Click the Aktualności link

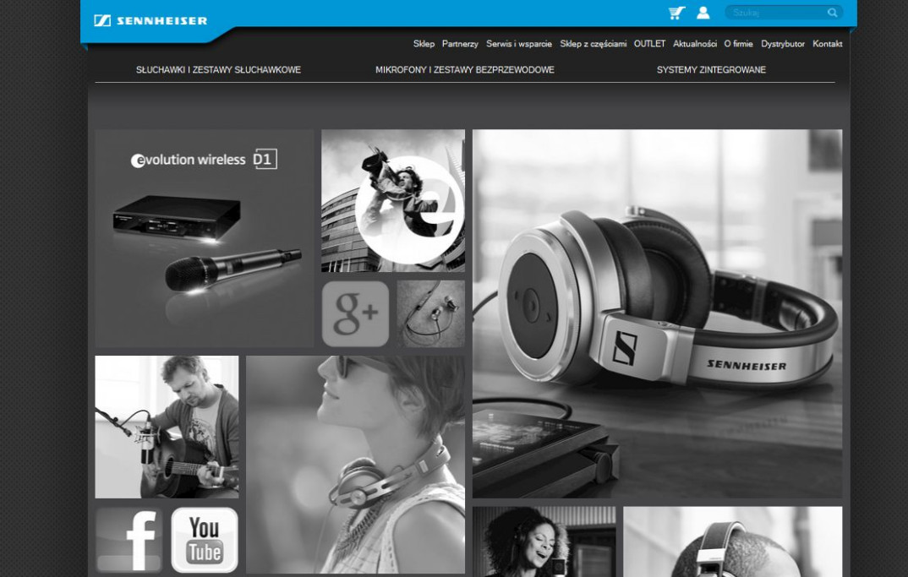[x=697, y=43]
